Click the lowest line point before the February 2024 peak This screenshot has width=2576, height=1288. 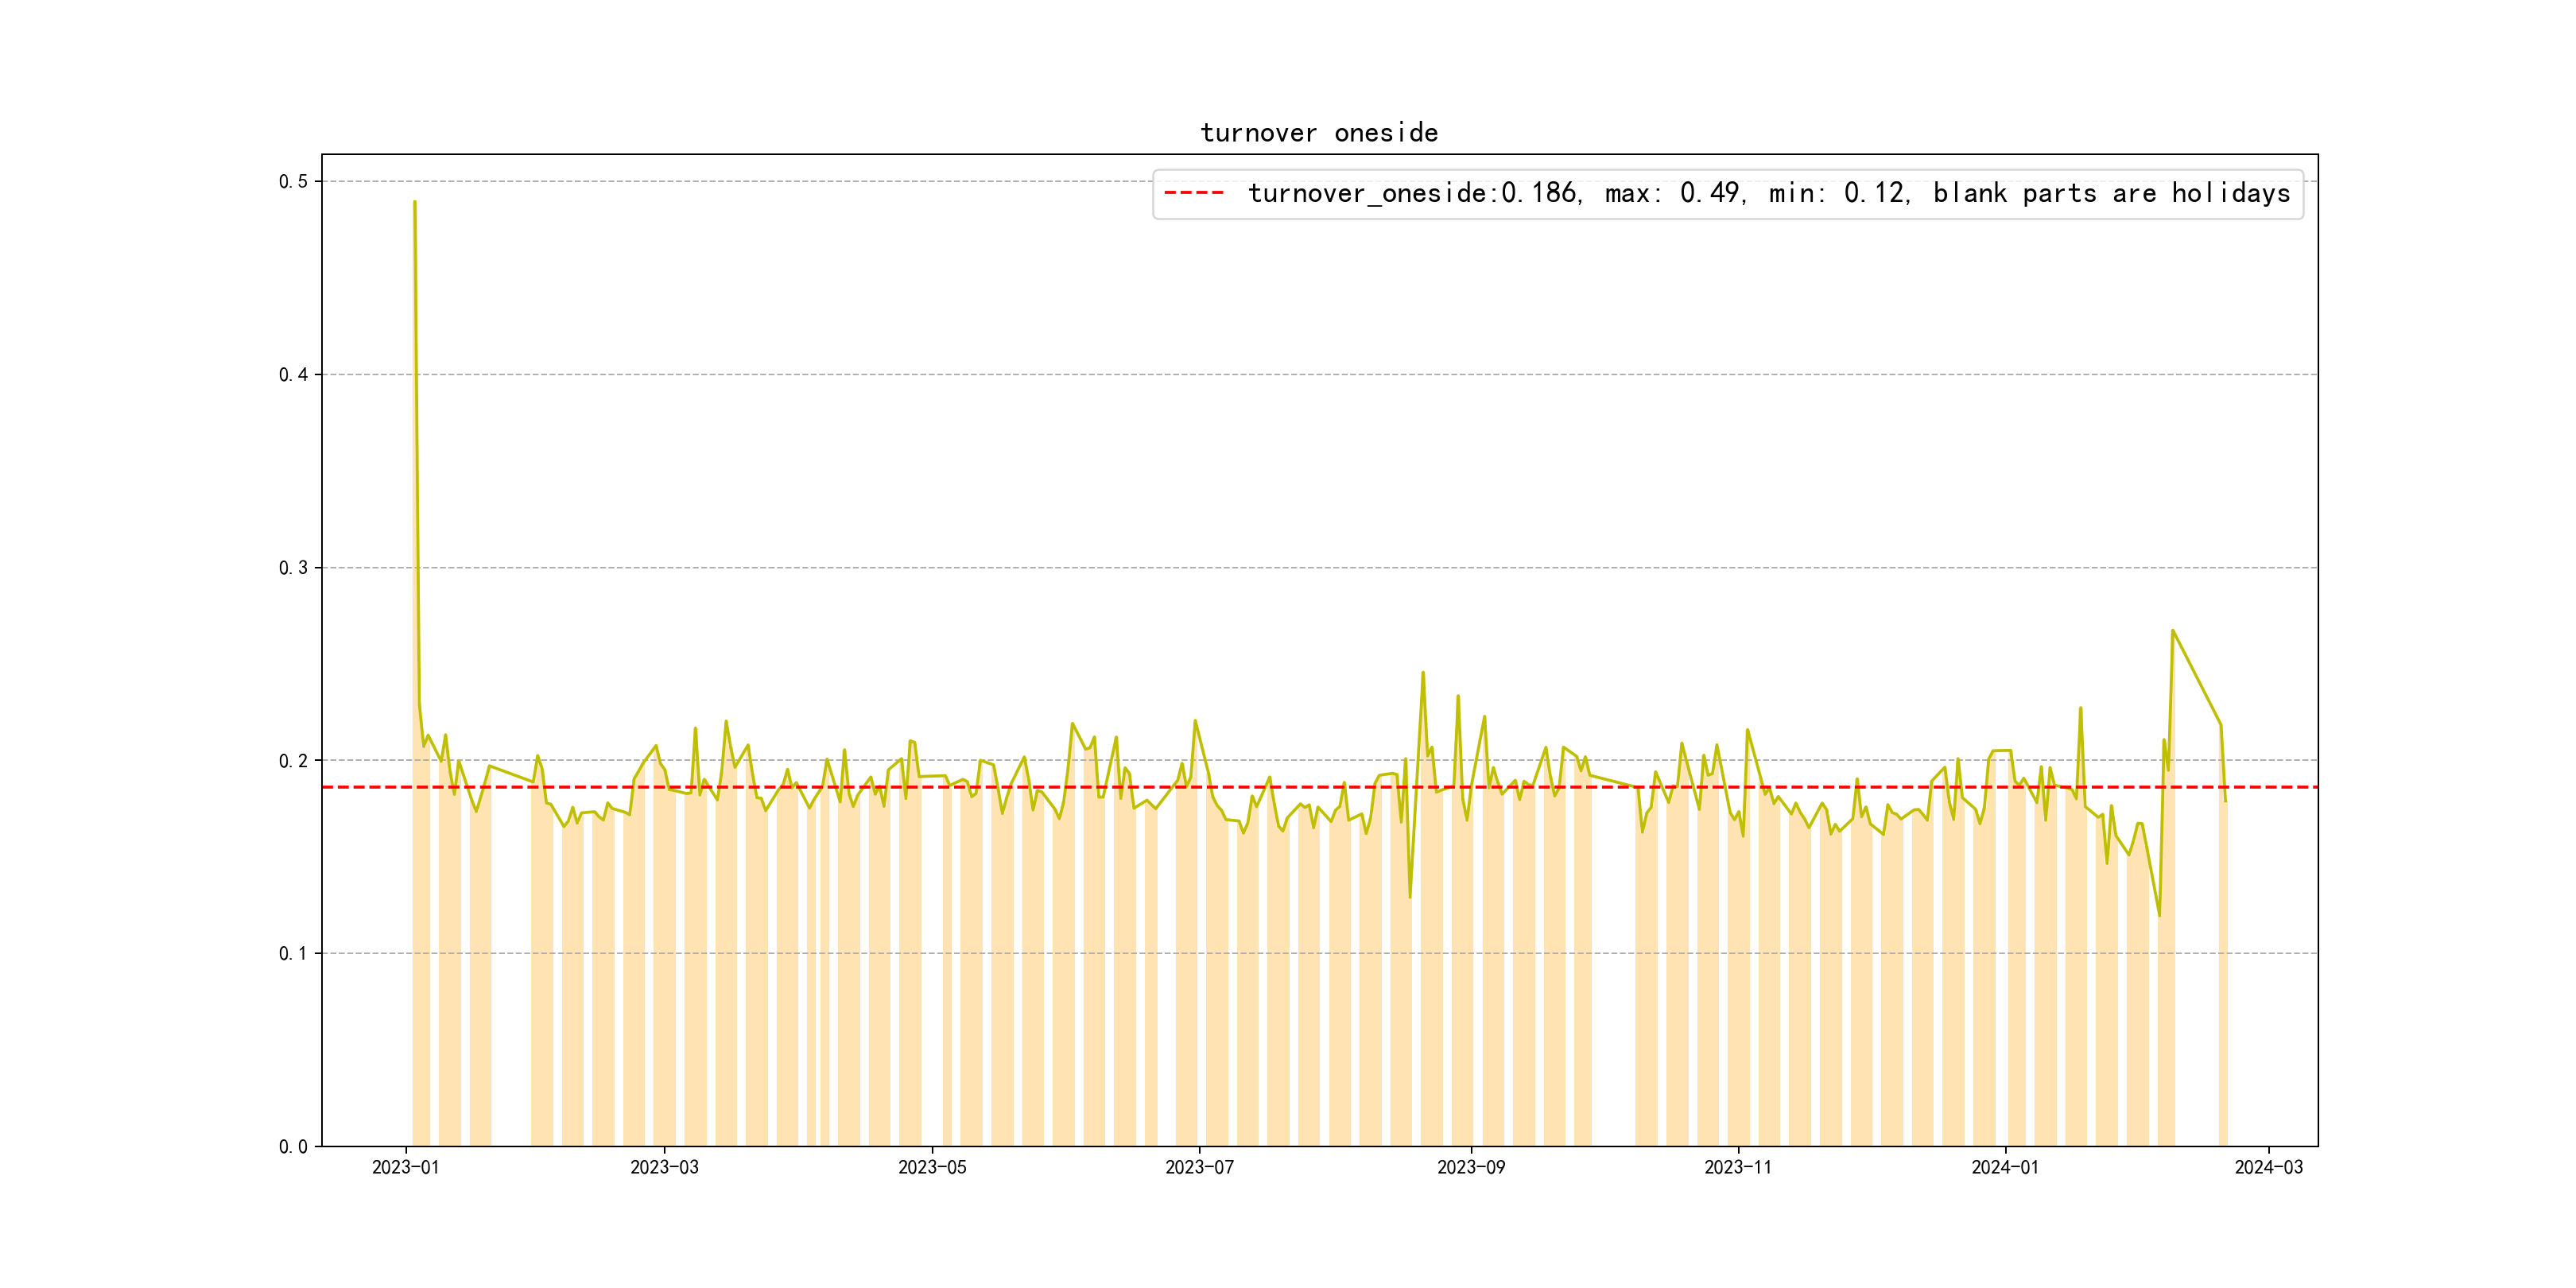(x=2159, y=915)
